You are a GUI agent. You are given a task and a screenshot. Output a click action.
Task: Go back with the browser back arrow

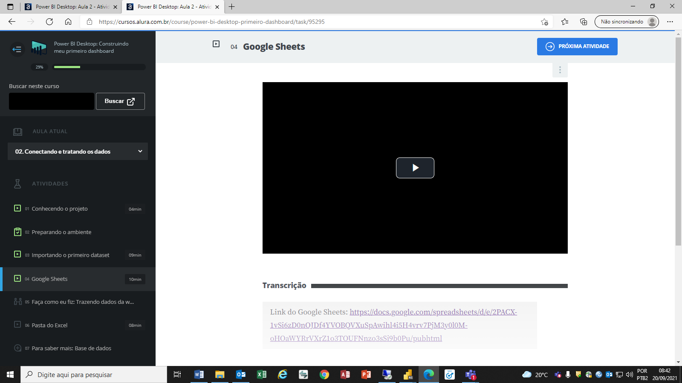tap(12, 22)
